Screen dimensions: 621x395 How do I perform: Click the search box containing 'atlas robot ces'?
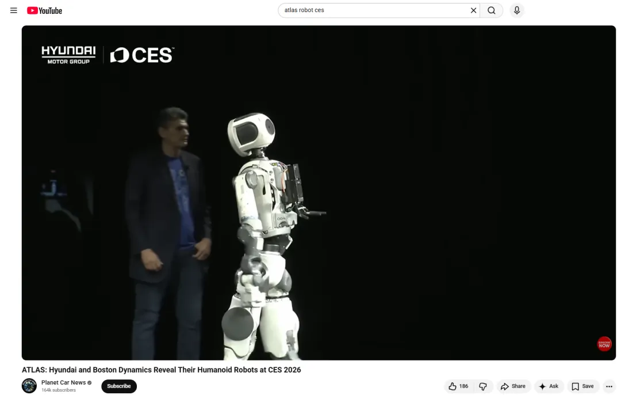(x=374, y=10)
